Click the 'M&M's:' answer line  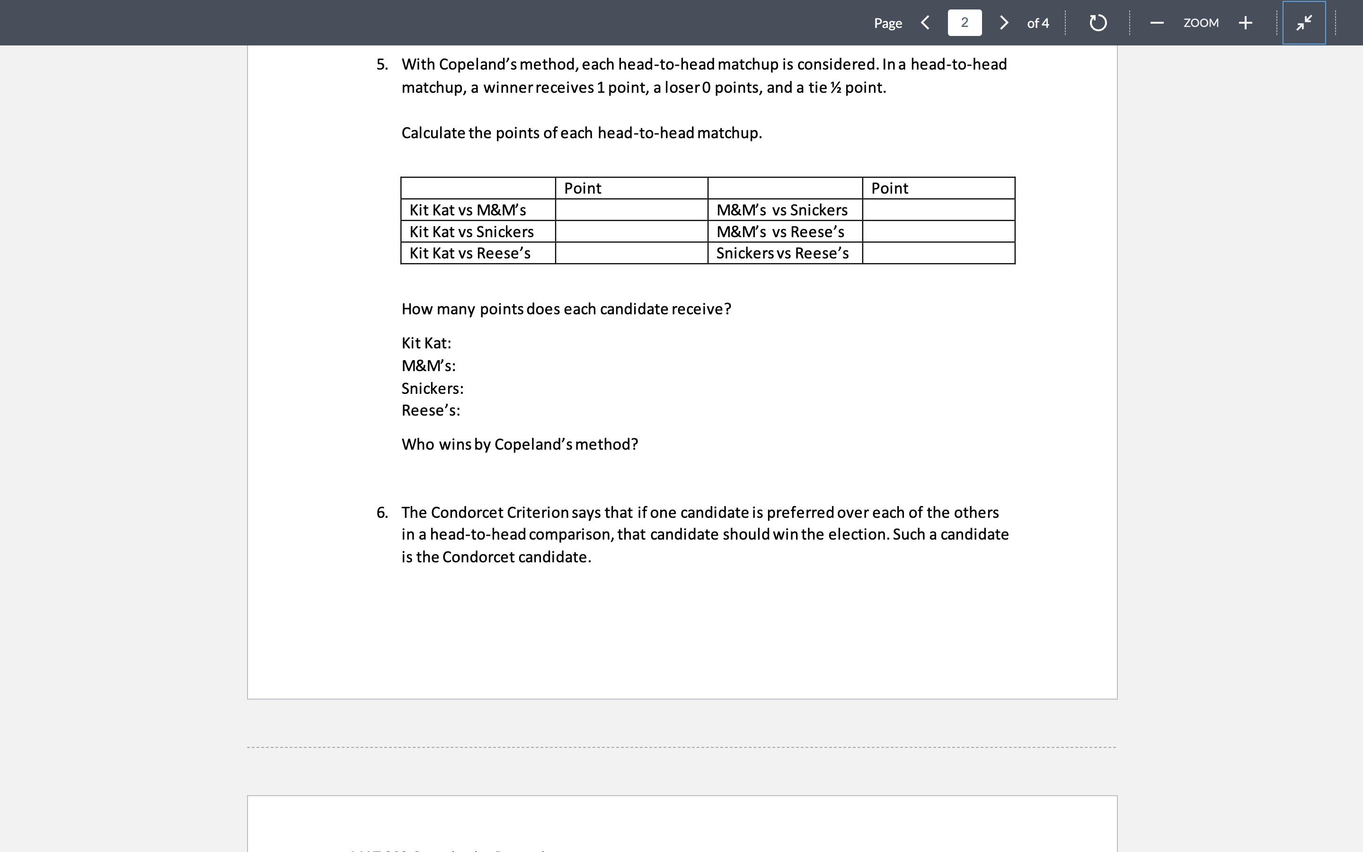429,366
